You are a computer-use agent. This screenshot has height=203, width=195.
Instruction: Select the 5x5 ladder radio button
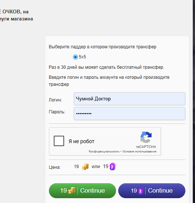tap(75, 57)
